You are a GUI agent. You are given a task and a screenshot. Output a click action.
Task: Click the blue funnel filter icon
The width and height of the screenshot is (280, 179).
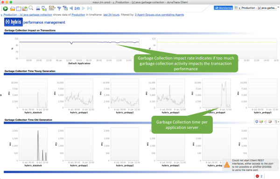click(x=59, y=8)
